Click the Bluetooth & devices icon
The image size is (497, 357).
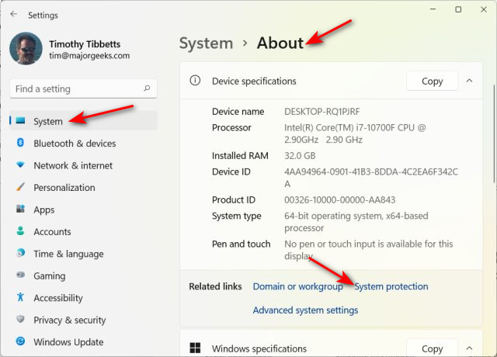[20, 144]
